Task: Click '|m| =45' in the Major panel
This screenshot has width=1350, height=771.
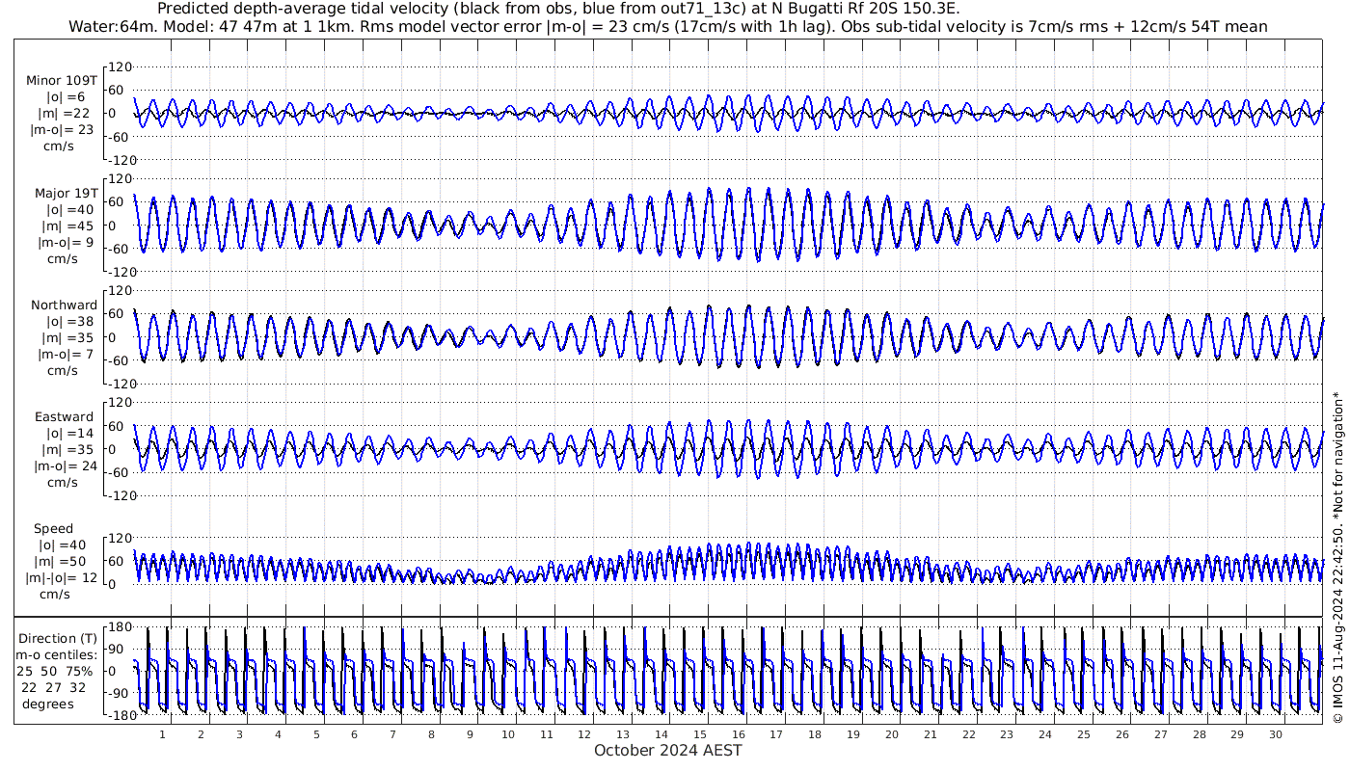Action: pyautogui.click(x=67, y=226)
